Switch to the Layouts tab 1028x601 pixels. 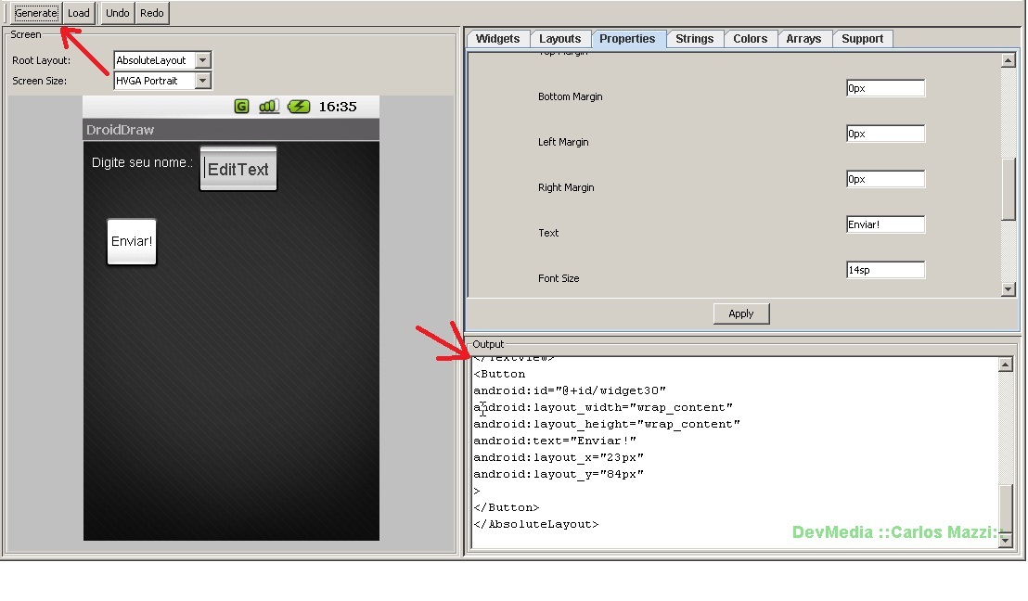pos(559,39)
